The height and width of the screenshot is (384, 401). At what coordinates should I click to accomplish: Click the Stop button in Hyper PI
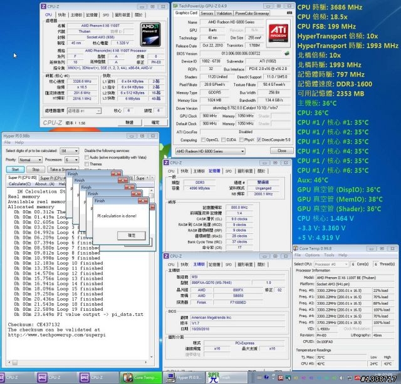(x=36, y=169)
